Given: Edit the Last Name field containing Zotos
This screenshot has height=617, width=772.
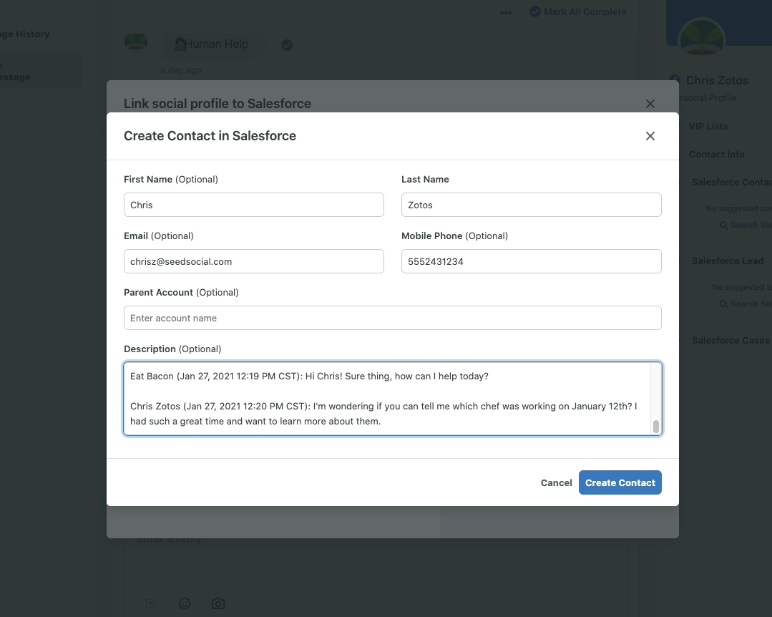Looking at the screenshot, I should [532, 205].
